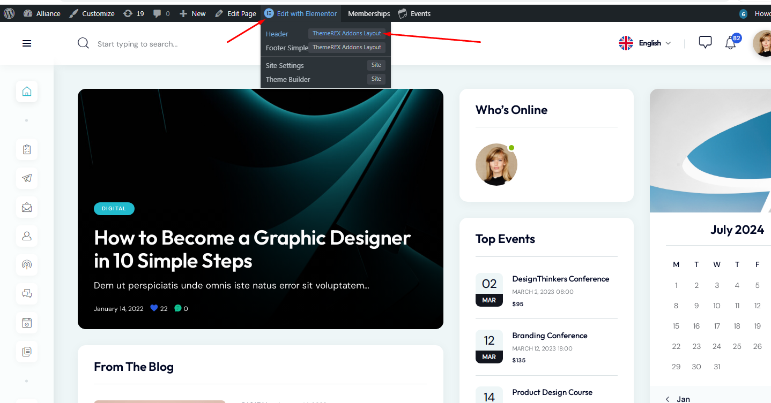Click the chat bubbles sidebar icon
771x403 pixels.
click(27, 294)
